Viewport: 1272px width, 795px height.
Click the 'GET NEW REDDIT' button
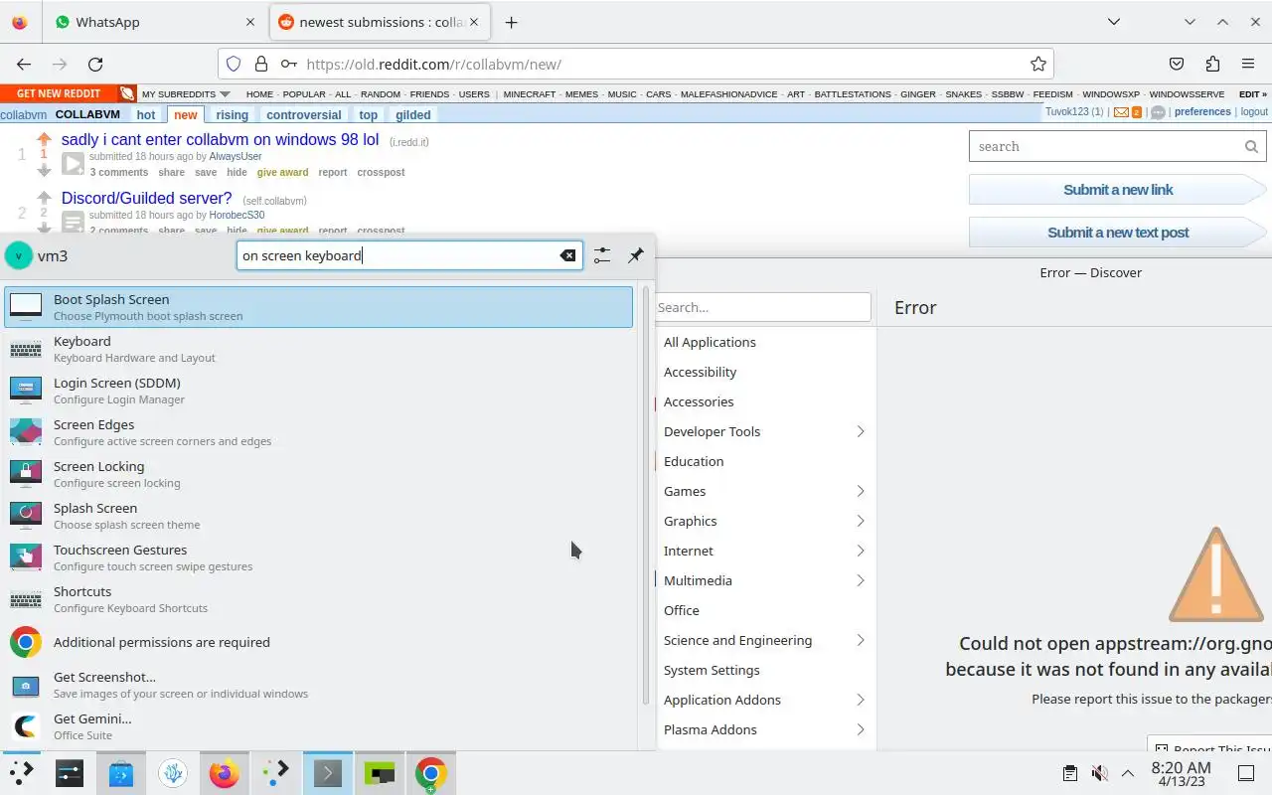(59, 93)
